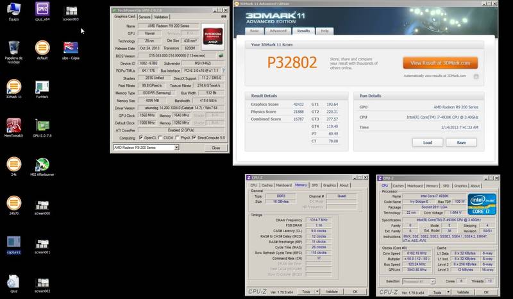Toggle the CUDA checkbox in GPU-Z
This screenshot has height=299, width=513.
coord(160,138)
